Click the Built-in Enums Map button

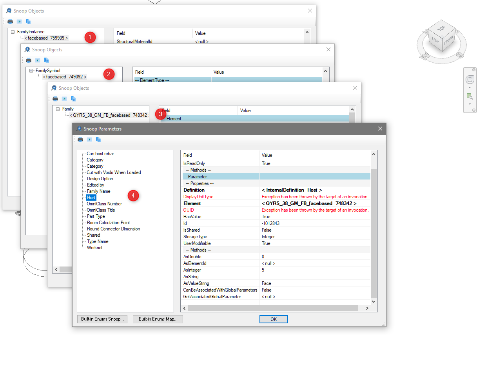[x=158, y=319]
